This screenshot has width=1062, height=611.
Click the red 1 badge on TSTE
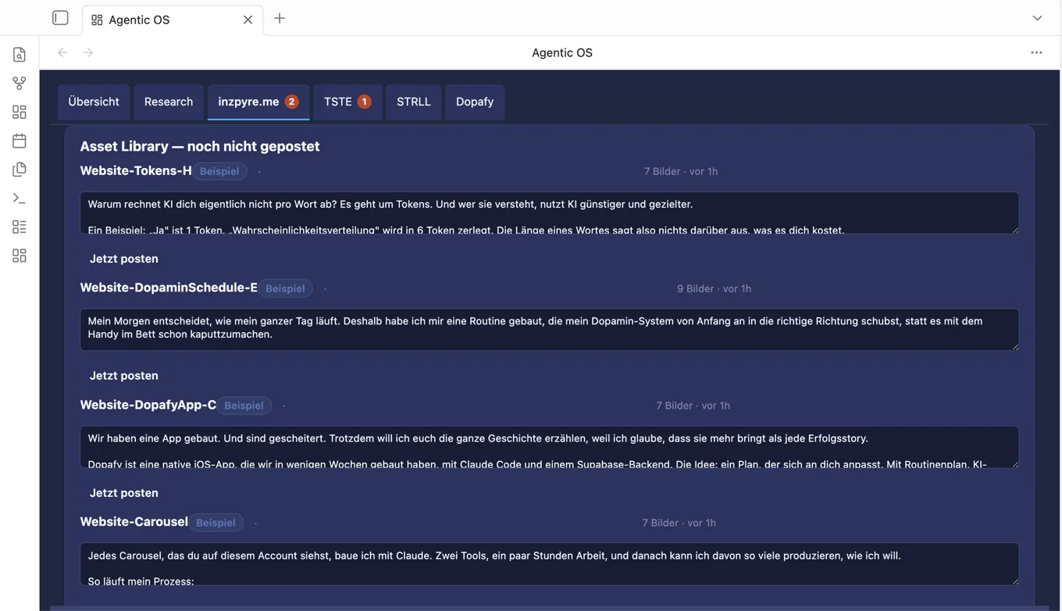click(x=364, y=102)
